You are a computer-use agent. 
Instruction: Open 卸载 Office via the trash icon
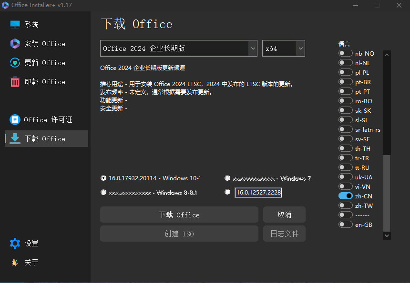15,81
